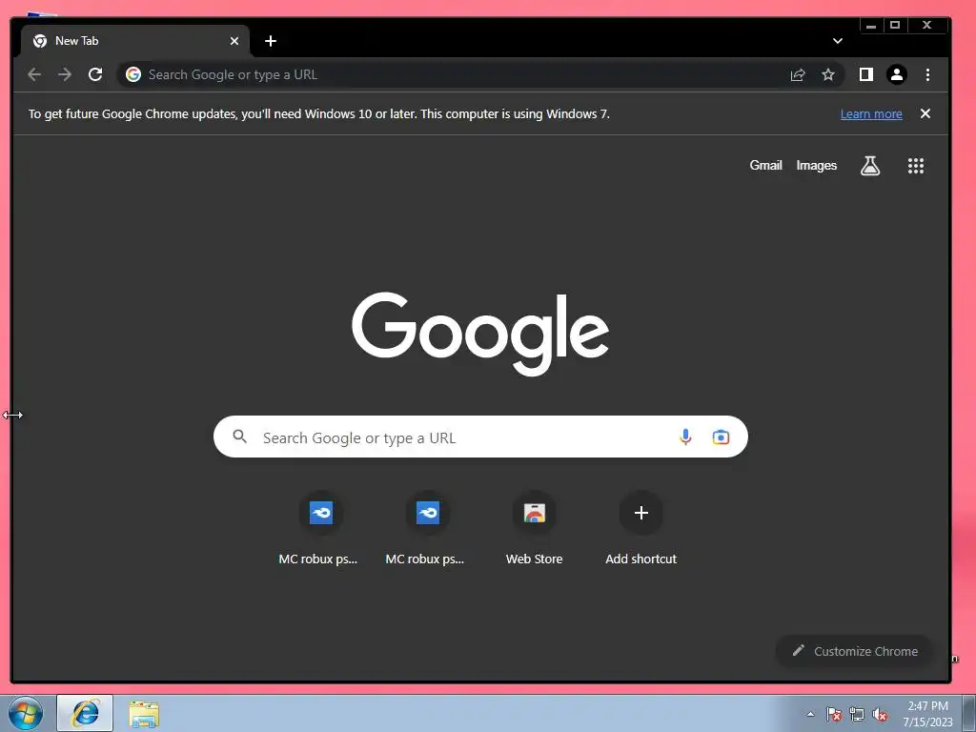This screenshot has width=976, height=732.
Task: Open the Learn more link
Action: tap(871, 114)
